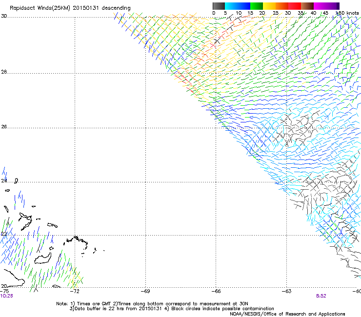Image resolution: width=361 pixels, height=317 pixels.
Task: Click the blue 10-15 knots legend swatch
Action: click(x=244, y=6)
